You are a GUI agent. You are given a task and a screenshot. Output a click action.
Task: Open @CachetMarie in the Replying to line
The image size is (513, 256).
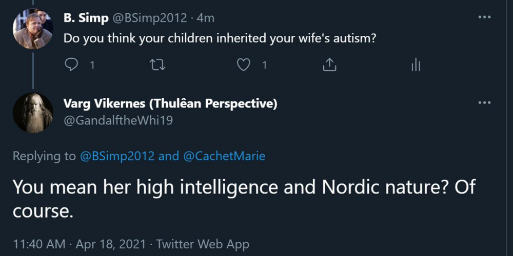[224, 156]
